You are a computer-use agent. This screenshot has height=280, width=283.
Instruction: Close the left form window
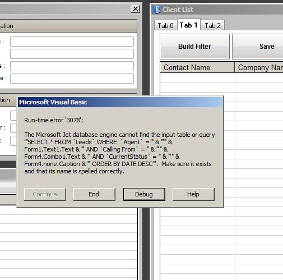[x=136, y=8]
